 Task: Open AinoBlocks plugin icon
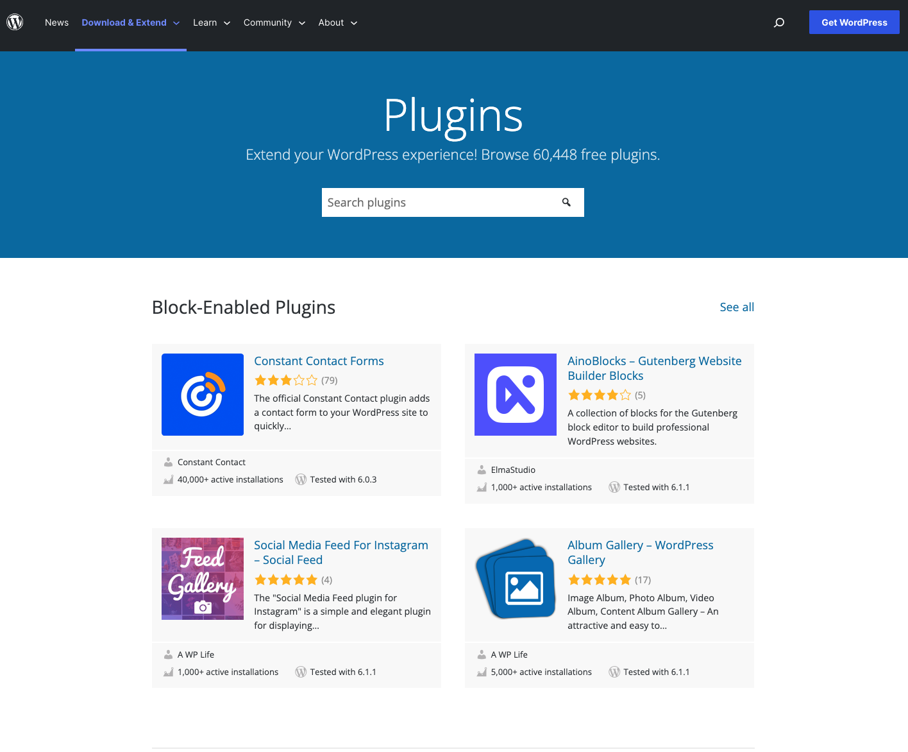[516, 395]
